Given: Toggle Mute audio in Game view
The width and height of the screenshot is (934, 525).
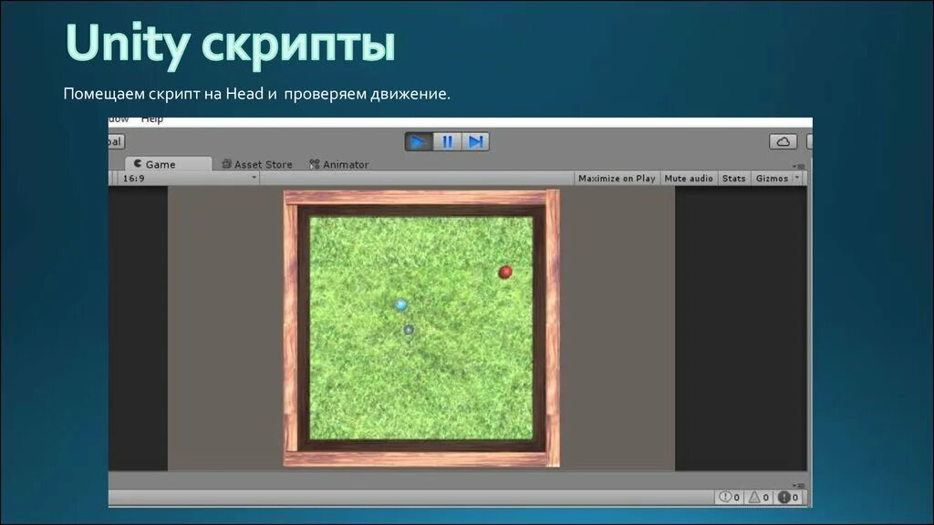Looking at the screenshot, I should click(x=689, y=178).
